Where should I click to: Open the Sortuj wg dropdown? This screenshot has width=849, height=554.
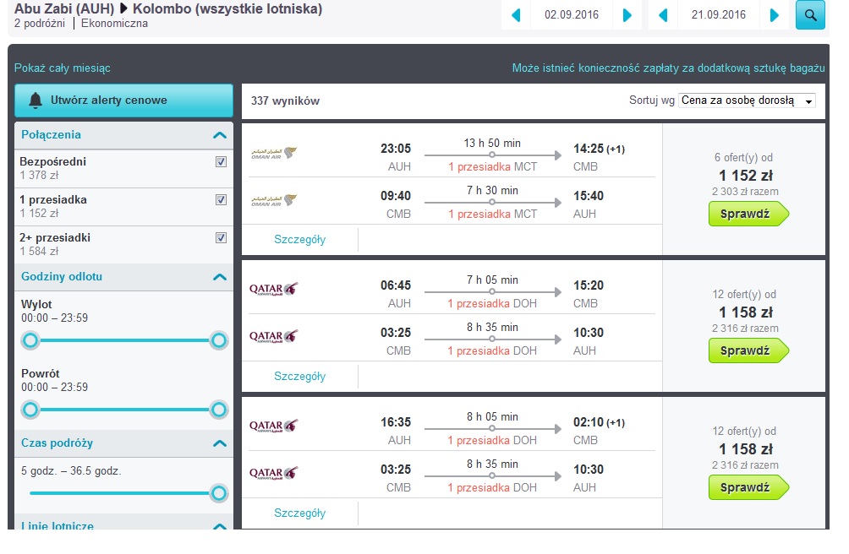(x=747, y=100)
